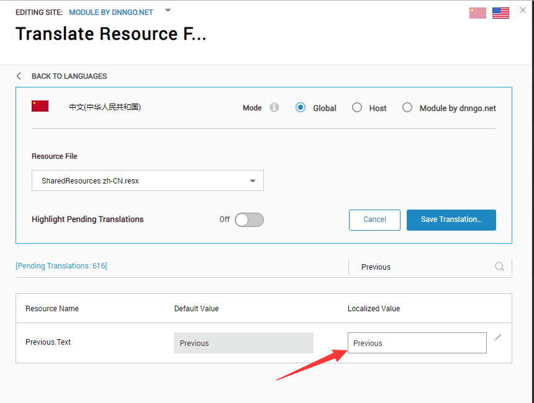The image size is (534, 403).
Task: Close the Translate Resource panel
Action: tap(523, 10)
